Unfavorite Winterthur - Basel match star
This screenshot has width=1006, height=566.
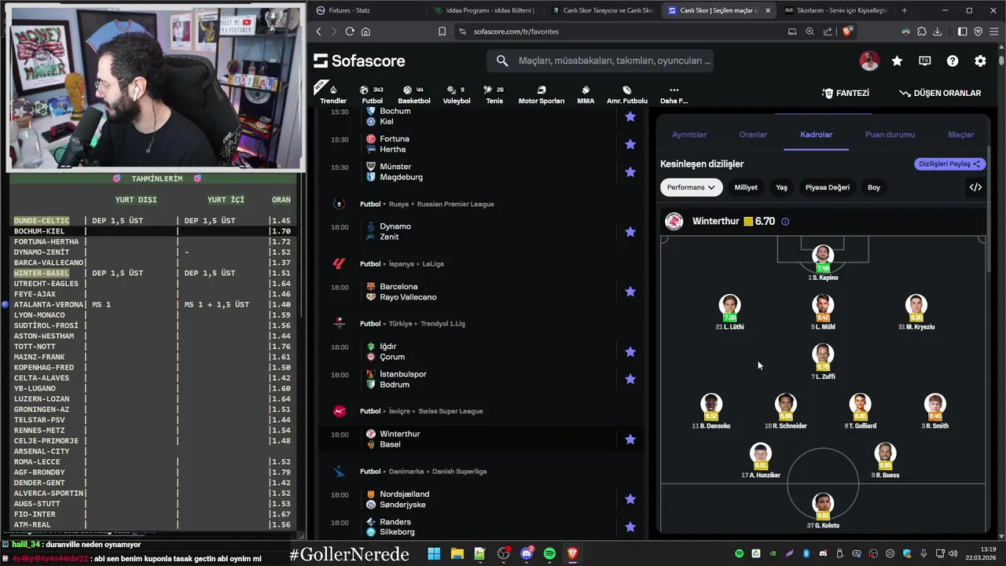[x=630, y=439]
